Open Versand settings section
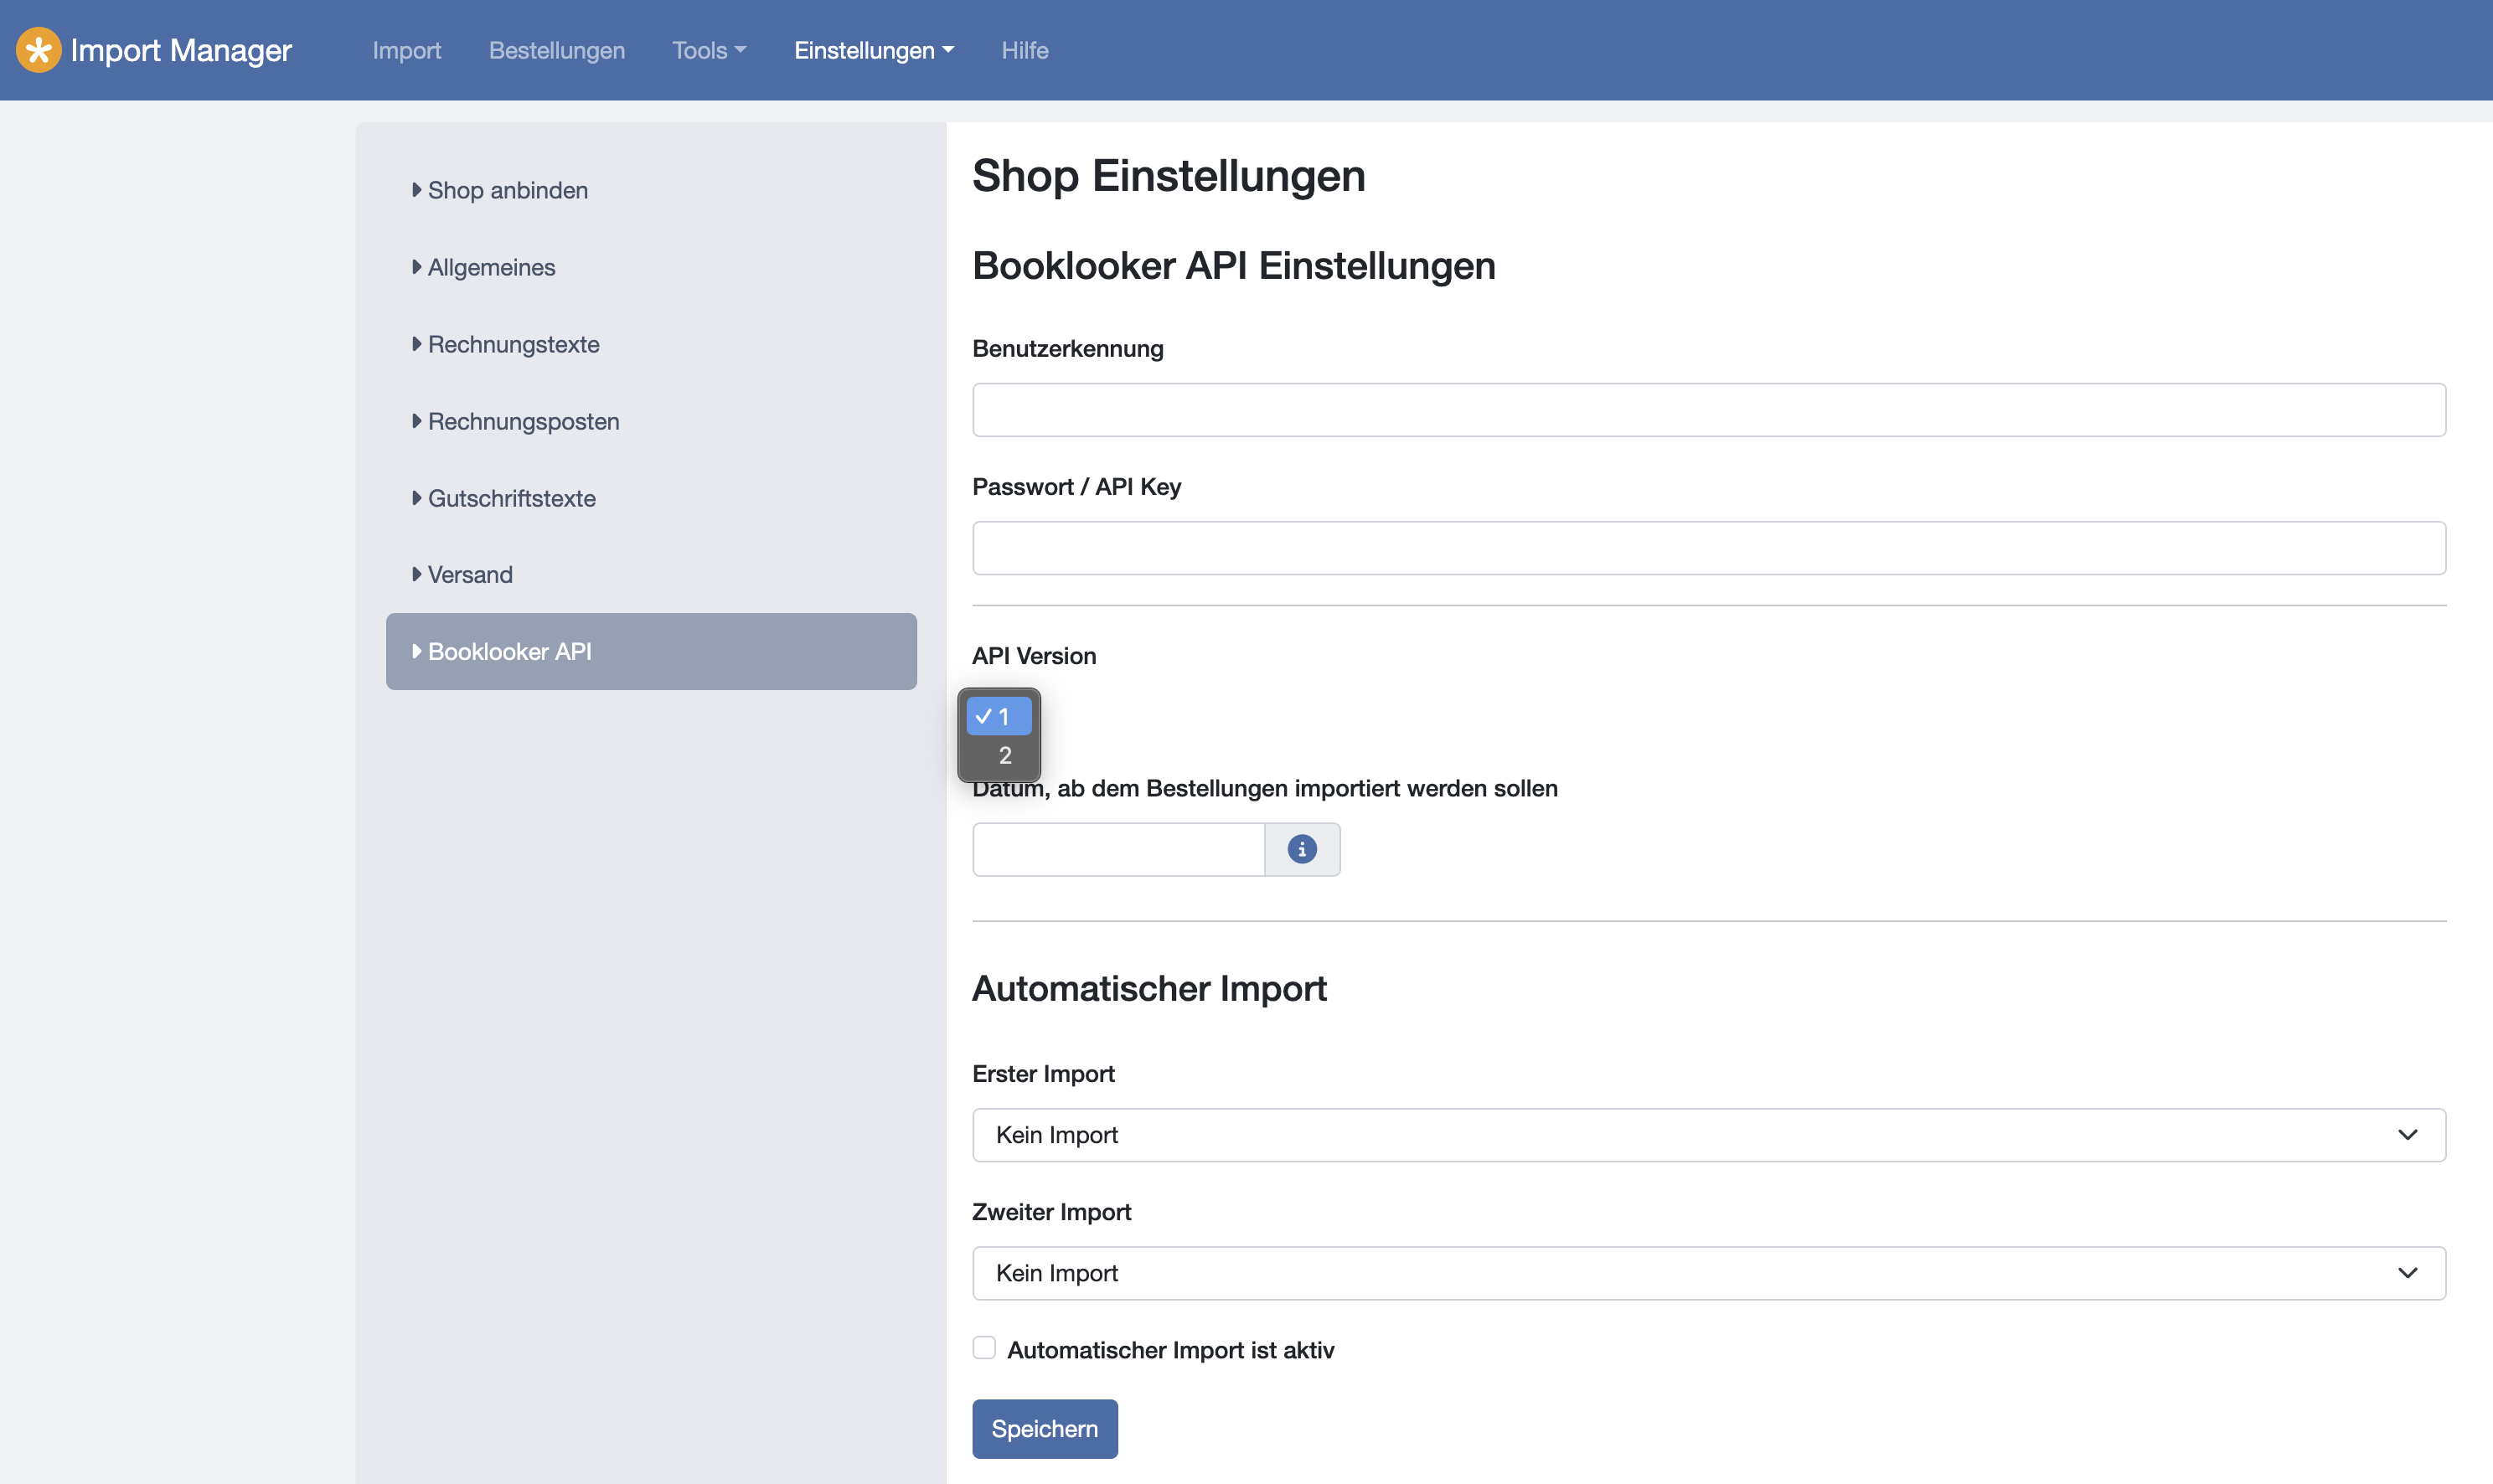2493x1484 pixels. point(651,574)
